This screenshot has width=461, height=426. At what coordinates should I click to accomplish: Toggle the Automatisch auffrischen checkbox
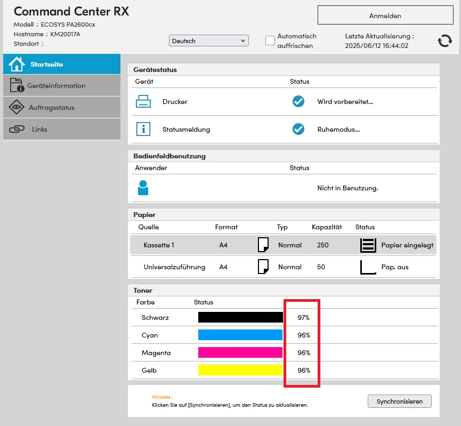coord(270,41)
